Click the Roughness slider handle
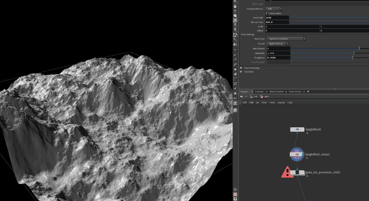The height and width of the screenshot is (201, 369). click(353, 58)
